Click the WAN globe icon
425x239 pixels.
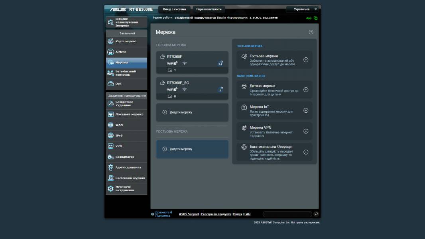110,125
